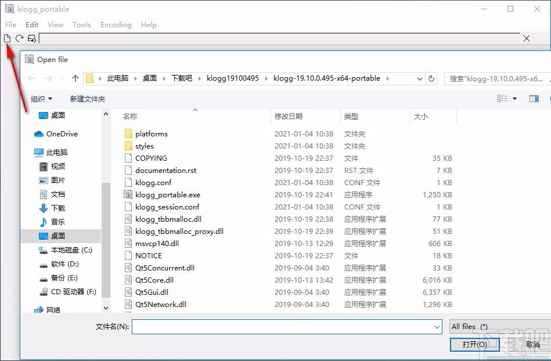Screen dimensions: 551x361
Task: Select the platforms folder icon
Action: click(128, 133)
